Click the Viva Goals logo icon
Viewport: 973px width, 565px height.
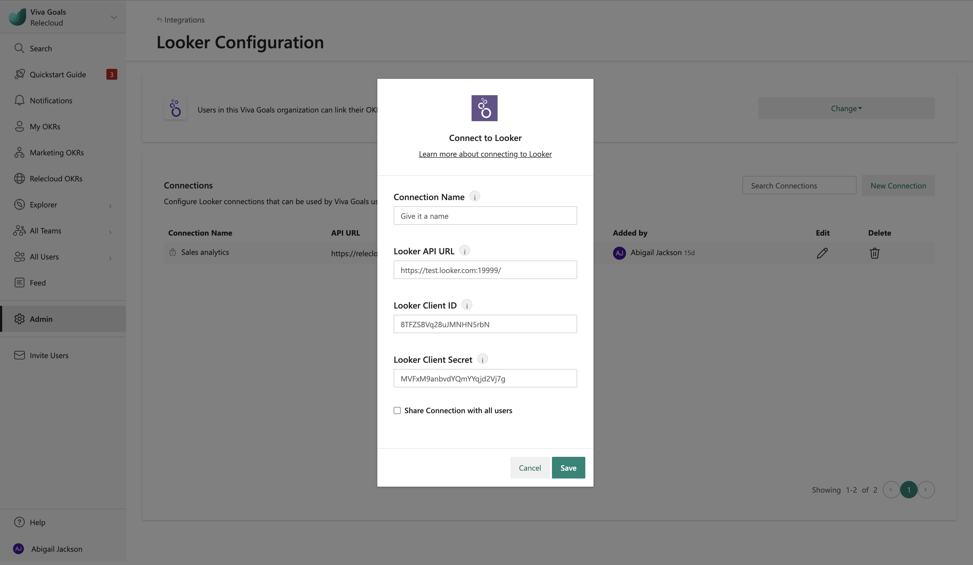click(17, 17)
